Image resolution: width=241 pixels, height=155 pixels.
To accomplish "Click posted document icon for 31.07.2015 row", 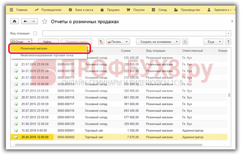I will tap(16, 117).
